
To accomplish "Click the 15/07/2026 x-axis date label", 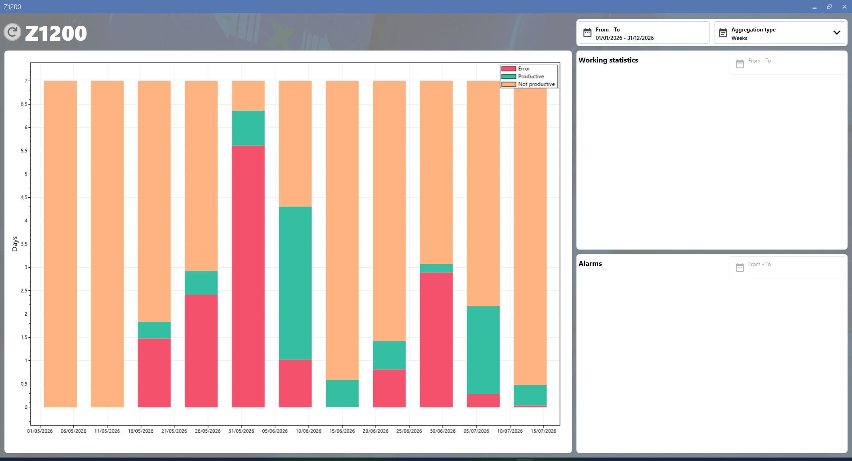I will point(544,431).
